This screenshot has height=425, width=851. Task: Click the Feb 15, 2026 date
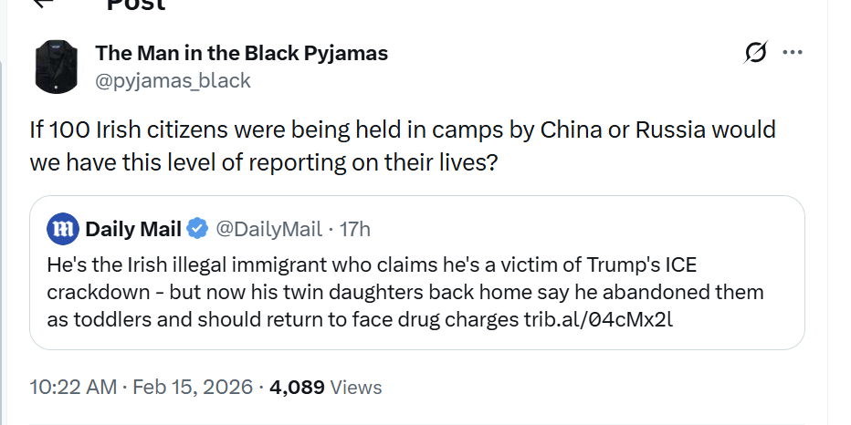tap(193, 387)
